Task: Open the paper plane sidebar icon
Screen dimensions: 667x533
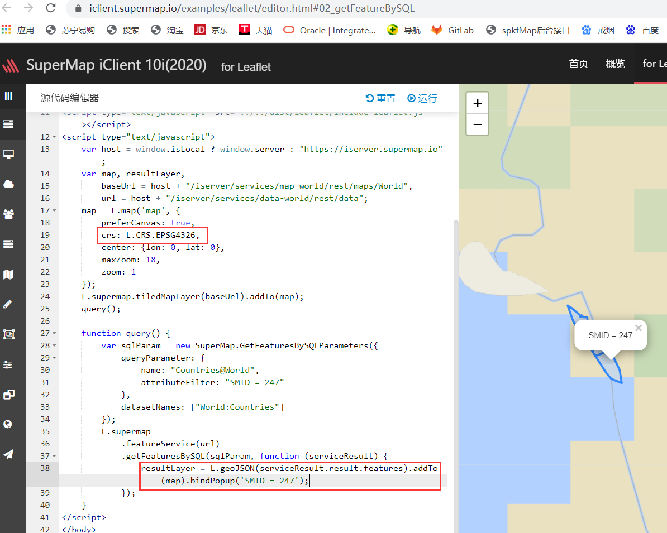Action: 8,454
